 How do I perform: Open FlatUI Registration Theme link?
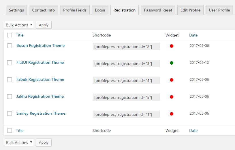click(x=40, y=62)
